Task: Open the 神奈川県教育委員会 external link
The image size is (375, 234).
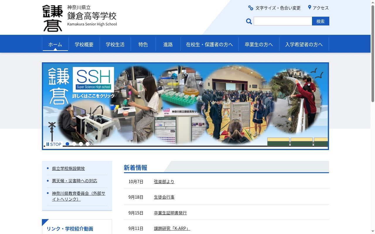Action: pyautogui.click(x=79, y=196)
